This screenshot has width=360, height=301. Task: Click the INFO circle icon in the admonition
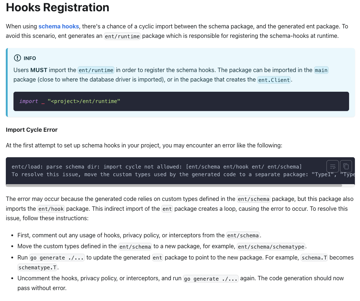tap(17, 58)
